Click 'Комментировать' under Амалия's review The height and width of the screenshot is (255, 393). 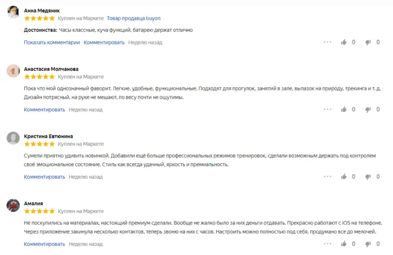click(45, 244)
